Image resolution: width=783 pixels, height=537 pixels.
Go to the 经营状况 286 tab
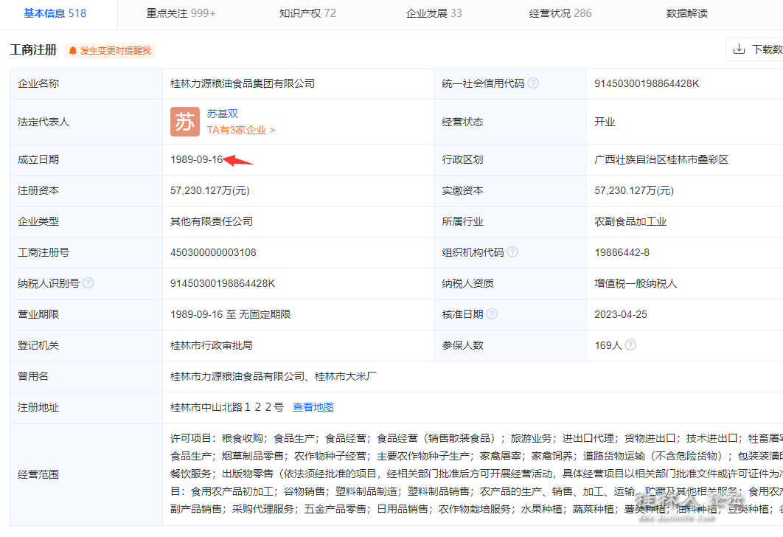pos(560,13)
